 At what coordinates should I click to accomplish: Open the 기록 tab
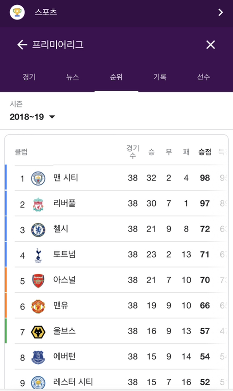160,77
